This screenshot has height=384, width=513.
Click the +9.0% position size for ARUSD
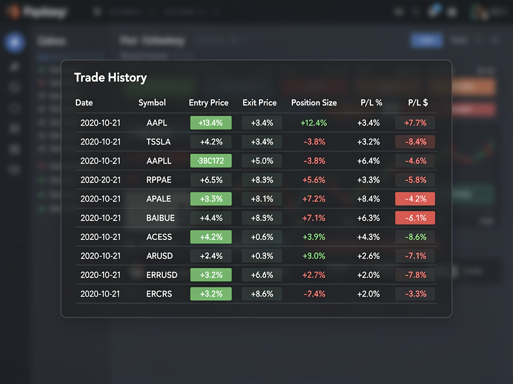pos(314,256)
